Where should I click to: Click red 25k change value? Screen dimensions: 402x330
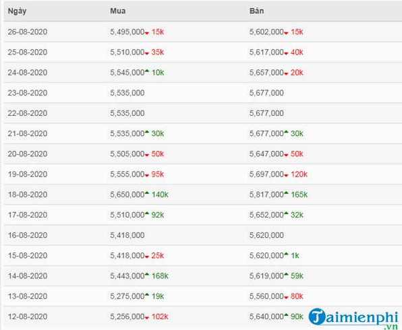(x=158, y=255)
